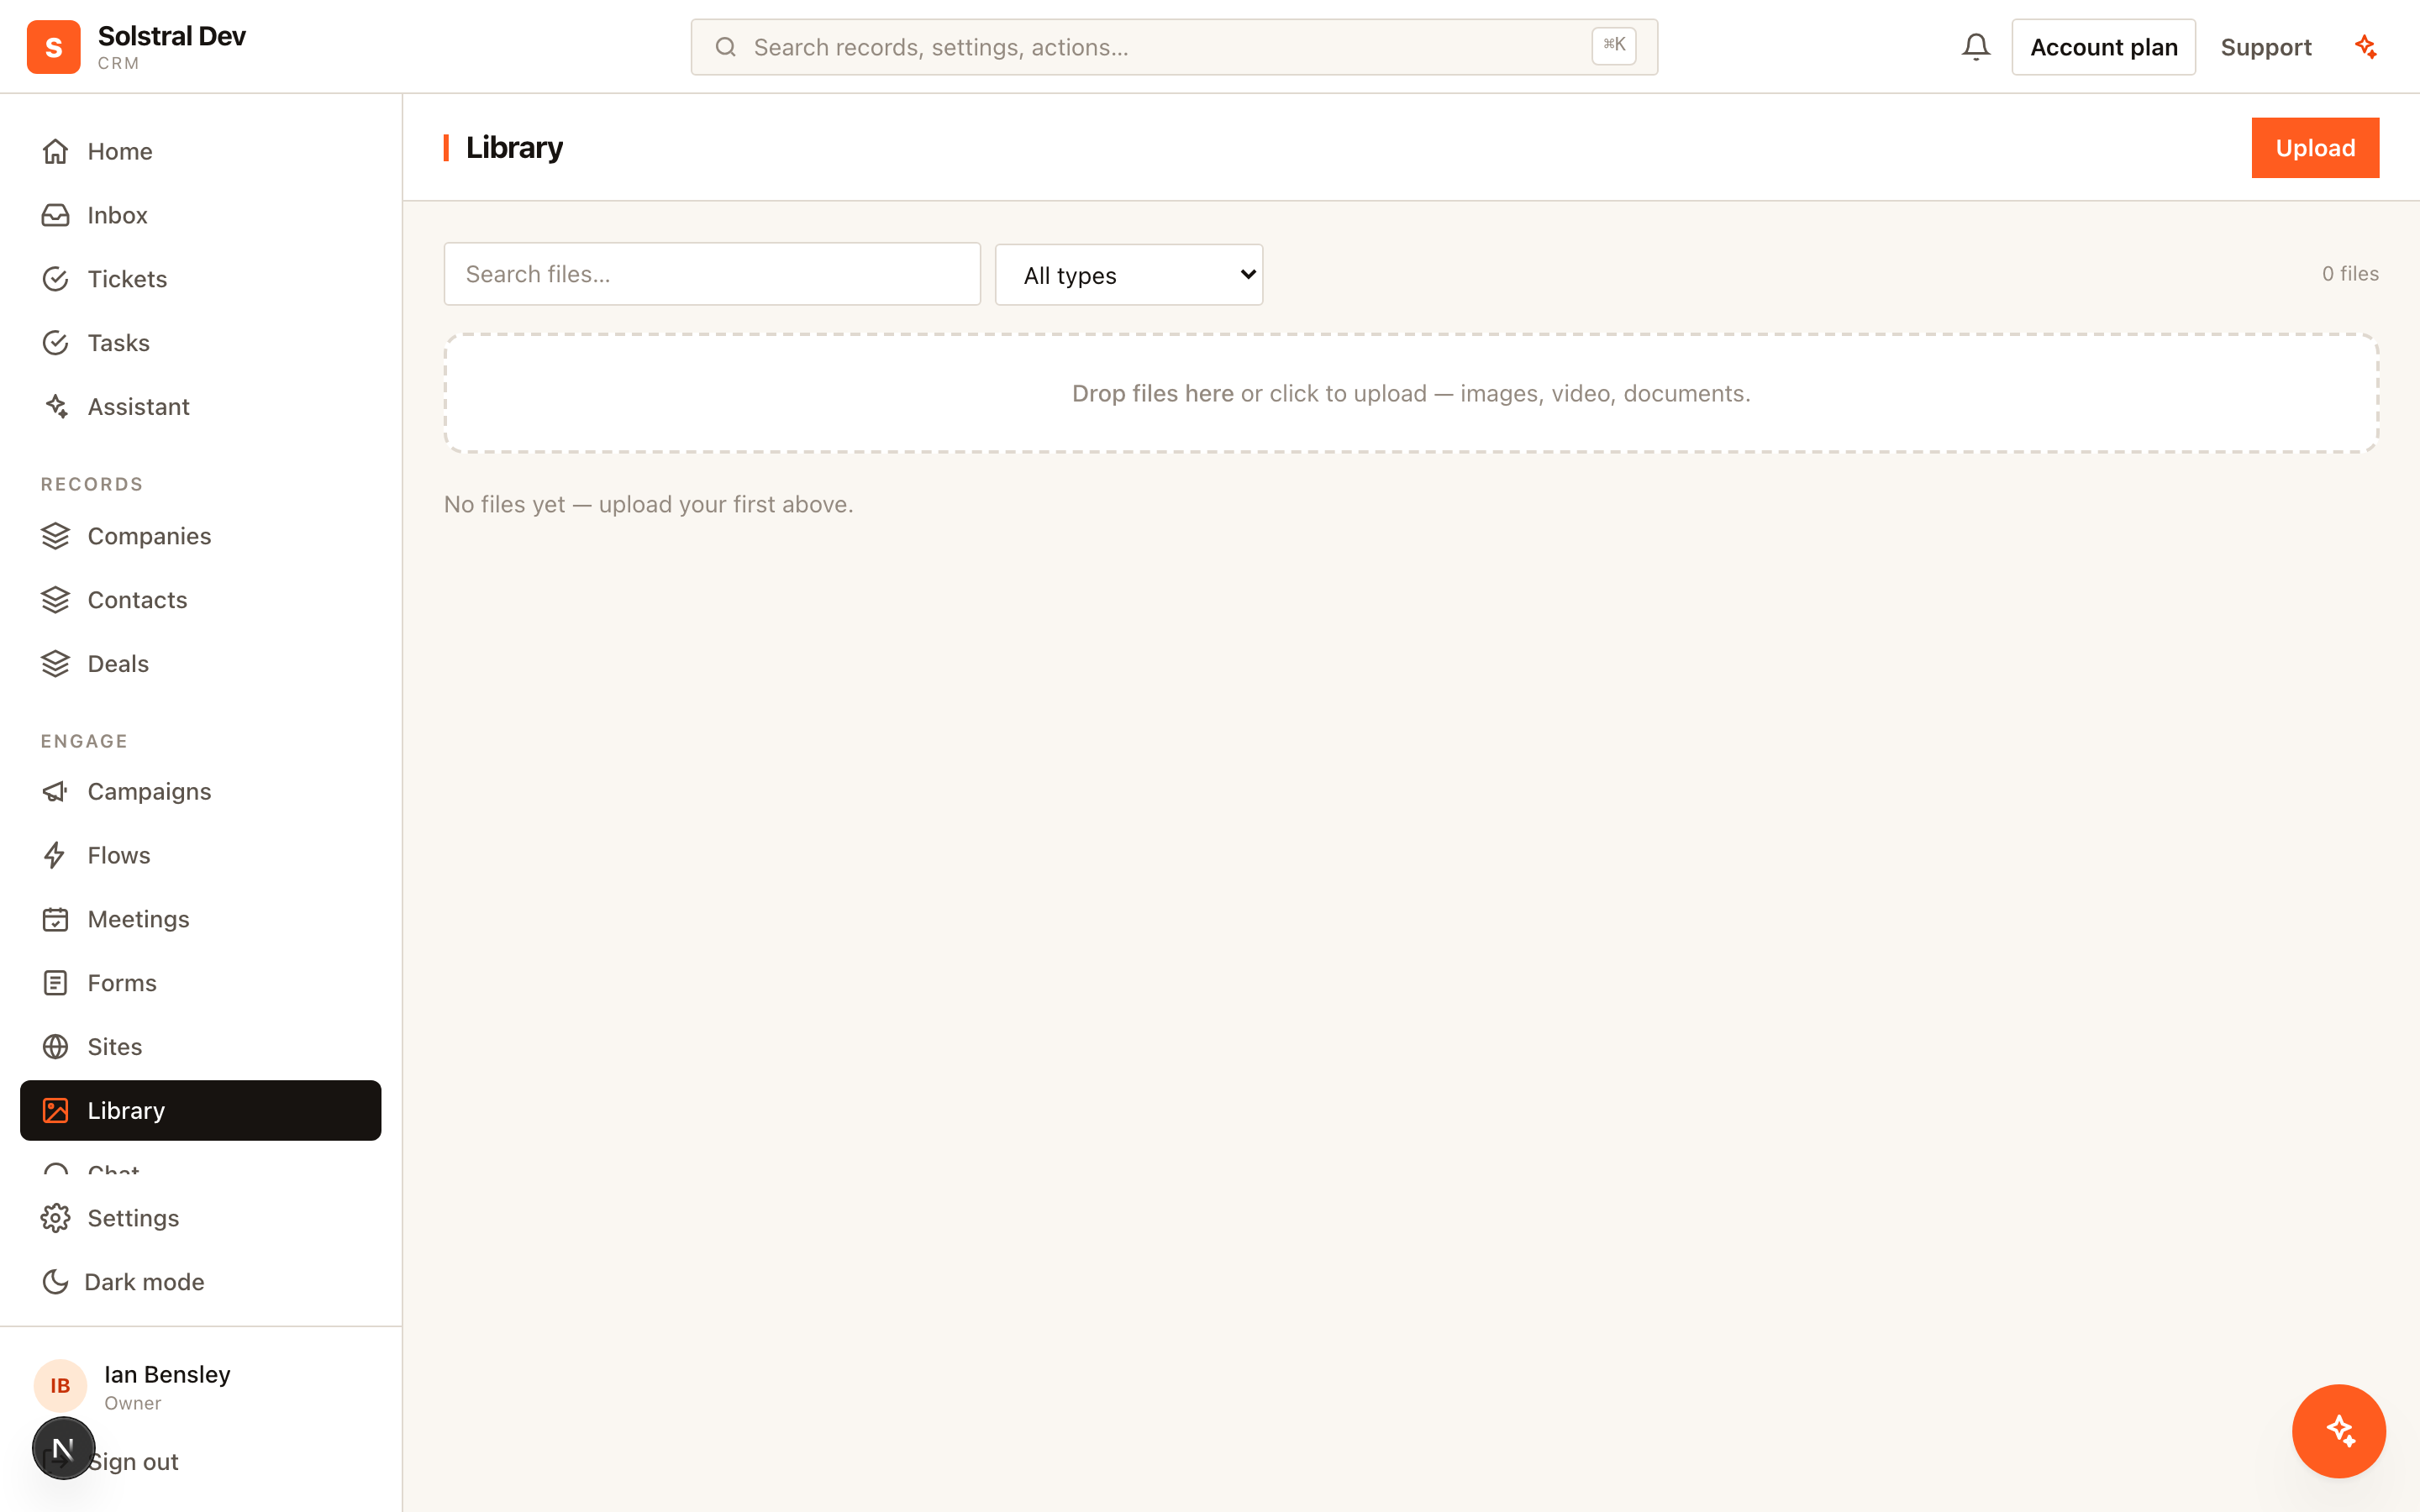The image size is (2420, 1512).
Task: Click the ENGAGE section label
Action: (84, 741)
